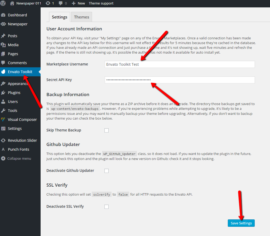
Task: Click the Appearance paintbrush icon
Action: [x=3, y=84]
